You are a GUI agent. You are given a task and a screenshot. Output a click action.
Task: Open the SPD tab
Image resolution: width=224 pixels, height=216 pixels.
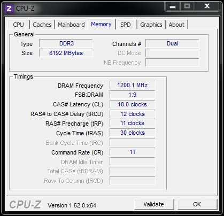point(126,25)
